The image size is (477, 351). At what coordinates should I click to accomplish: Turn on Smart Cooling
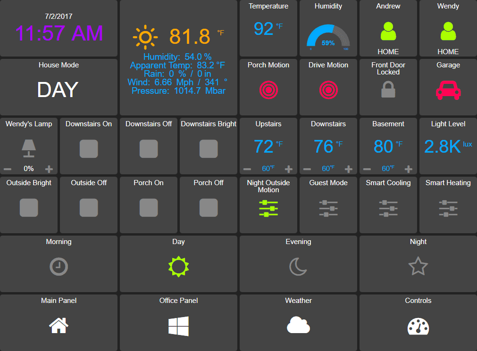(x=388, y=207)
